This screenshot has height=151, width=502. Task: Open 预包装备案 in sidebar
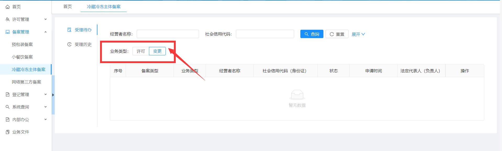tap(22, 44)
